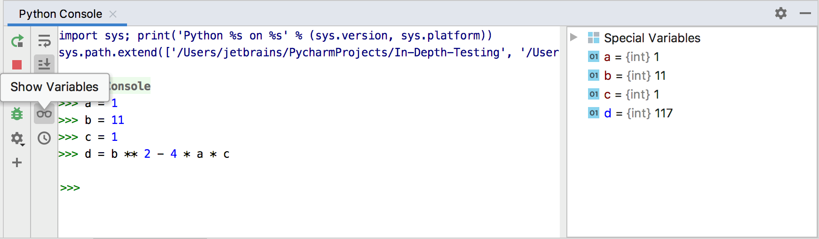Select variable b = {int} 11
Image resolution: width=819 pixels, height=239 pixels.
634,76
